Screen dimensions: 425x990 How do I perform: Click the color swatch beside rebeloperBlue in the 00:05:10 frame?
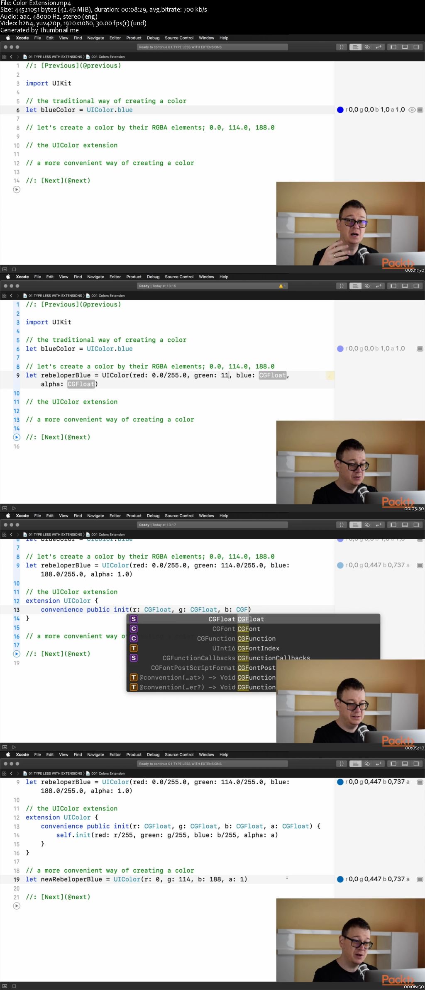coord(340,565)
